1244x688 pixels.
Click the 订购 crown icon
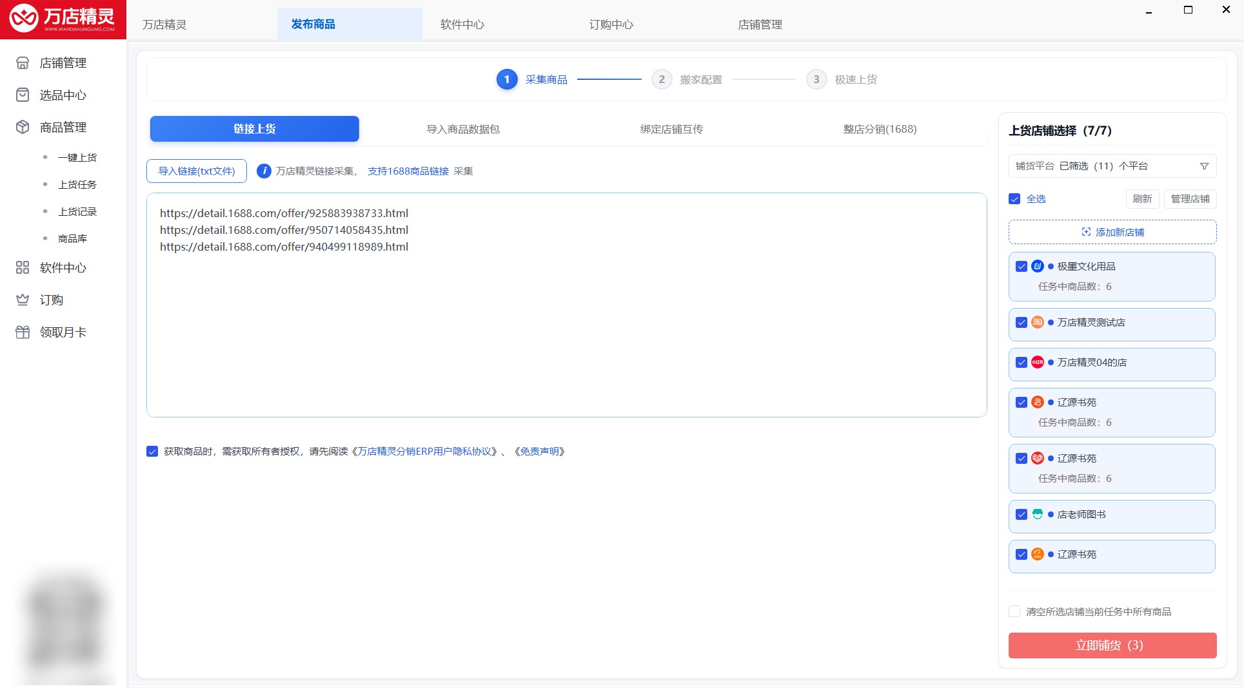(x=23, y=300)
